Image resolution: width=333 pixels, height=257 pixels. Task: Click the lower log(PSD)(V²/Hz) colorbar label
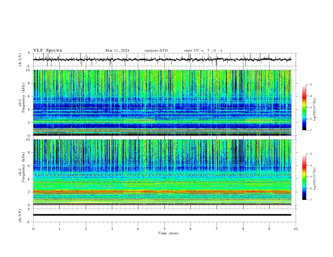(315, 179)
